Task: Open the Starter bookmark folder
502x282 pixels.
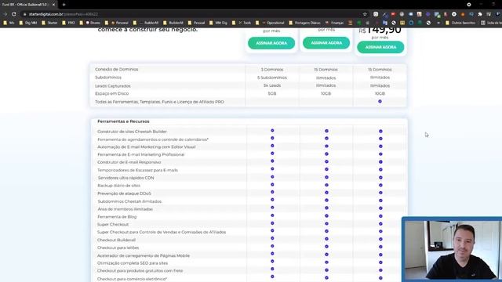Action: click(x=49, y=23)
